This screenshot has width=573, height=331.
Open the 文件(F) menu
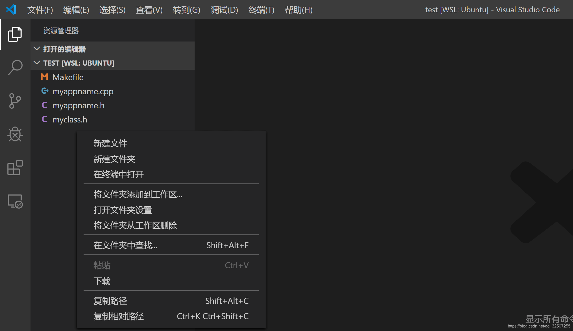(x=40, y=10)
